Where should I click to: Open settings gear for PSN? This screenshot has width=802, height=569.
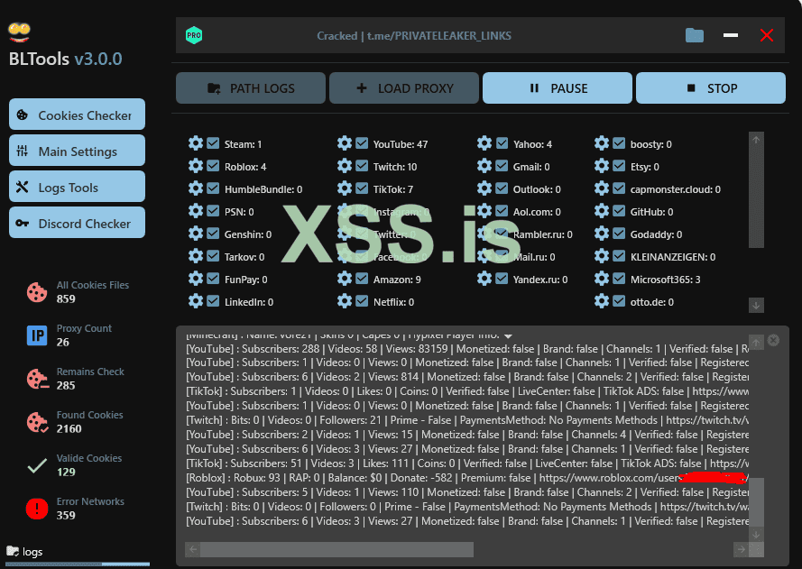196,211
